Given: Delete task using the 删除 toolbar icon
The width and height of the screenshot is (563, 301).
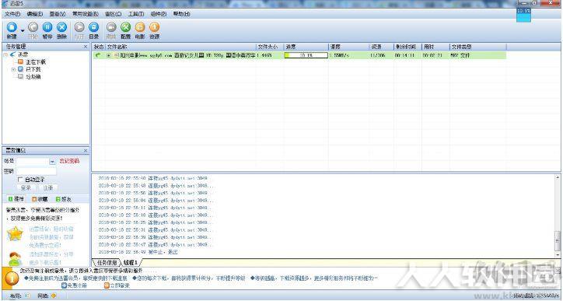Looking at the screenshot, I should (x=61, y=27).
